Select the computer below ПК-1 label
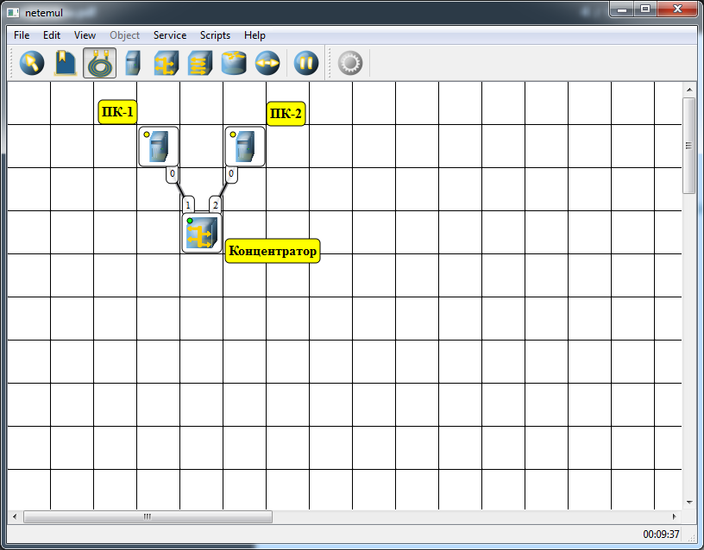The image size is (704, 550). click(159, 147)
